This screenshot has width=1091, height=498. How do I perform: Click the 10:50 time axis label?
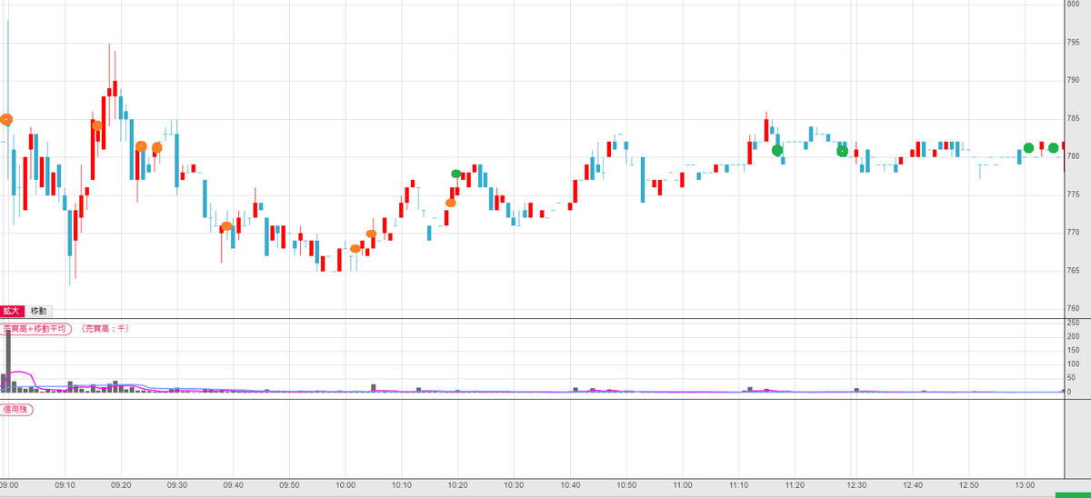click(627, 485)
